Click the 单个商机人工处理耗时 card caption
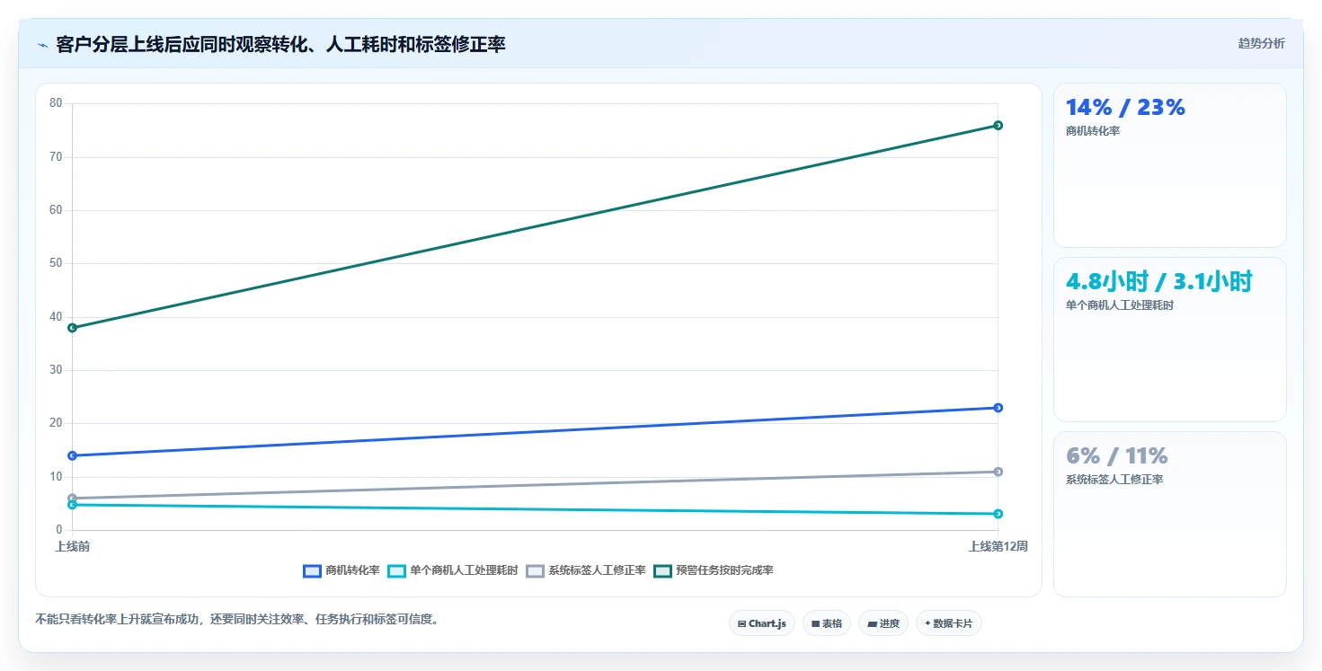 pyautogui.click(x=1120, y=305)
